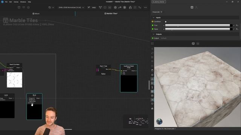Click the dimmed circle icon after hierarchy icon

105,7
